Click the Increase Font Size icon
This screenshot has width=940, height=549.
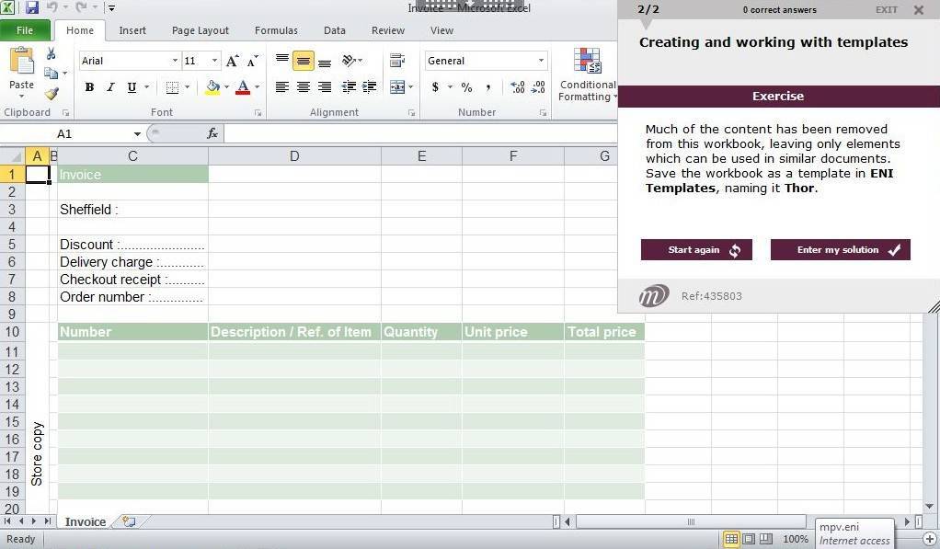(x=233, y=61)
